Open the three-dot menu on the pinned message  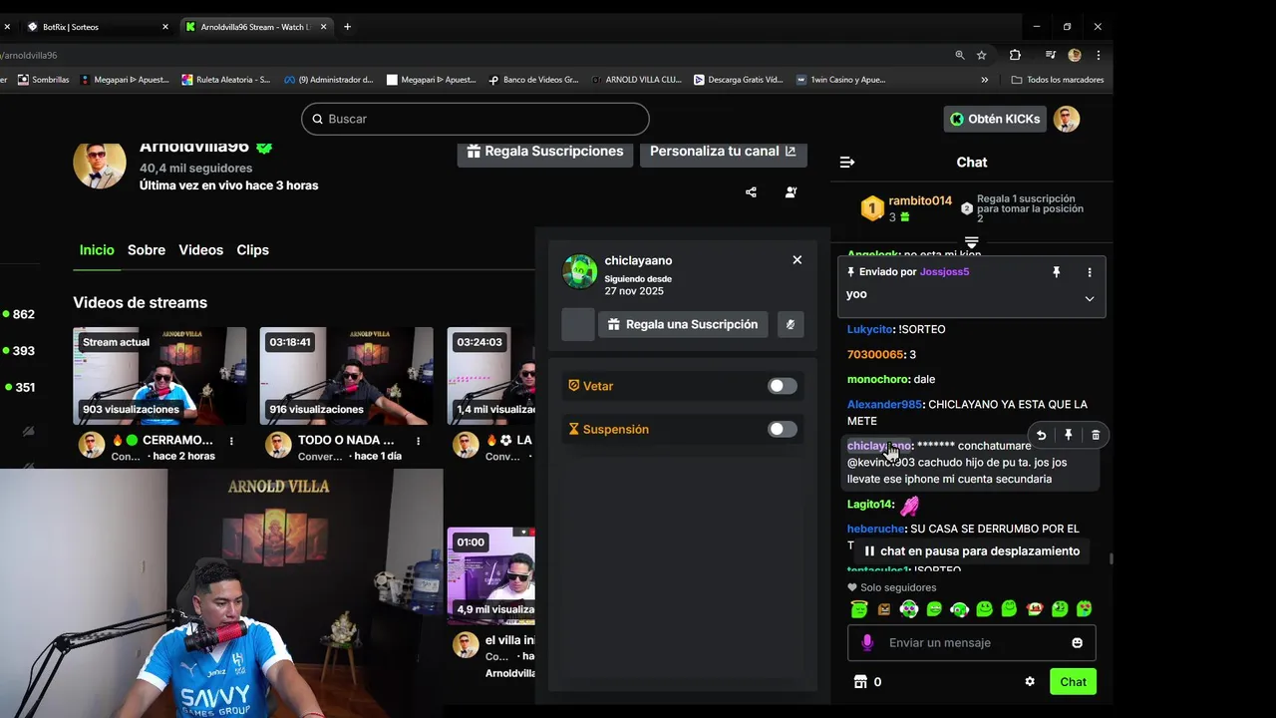tap(1090, 271)
